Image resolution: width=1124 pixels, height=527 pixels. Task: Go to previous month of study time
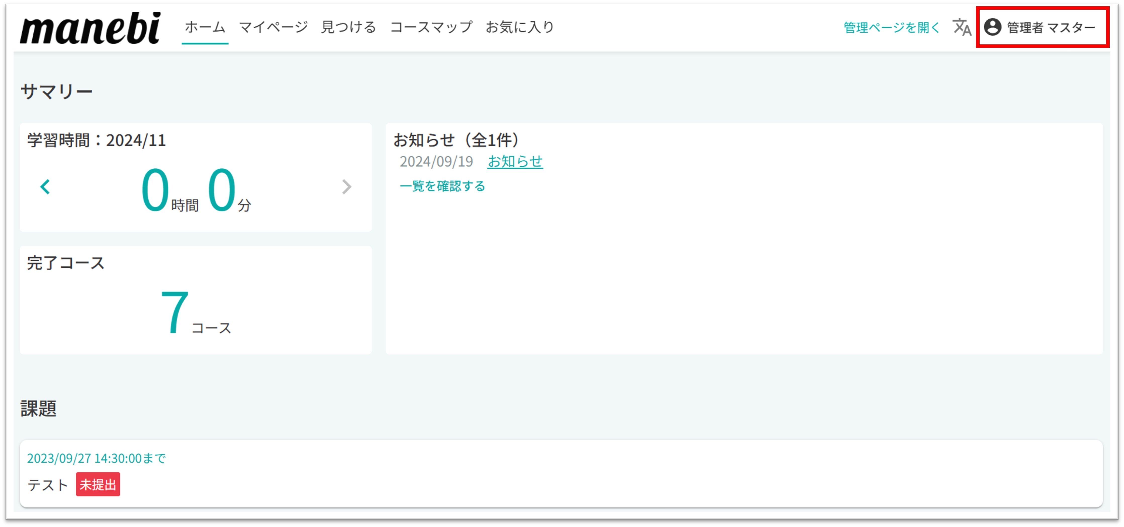pyautogui.click(x=45, y=187)
